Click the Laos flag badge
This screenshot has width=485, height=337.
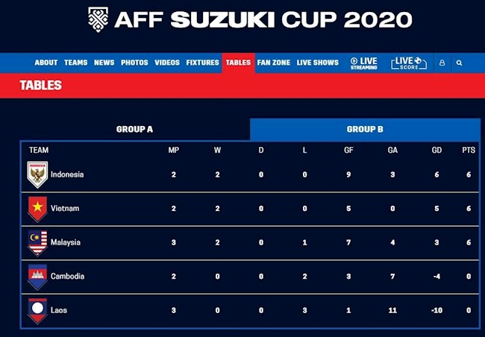point(37,310)
